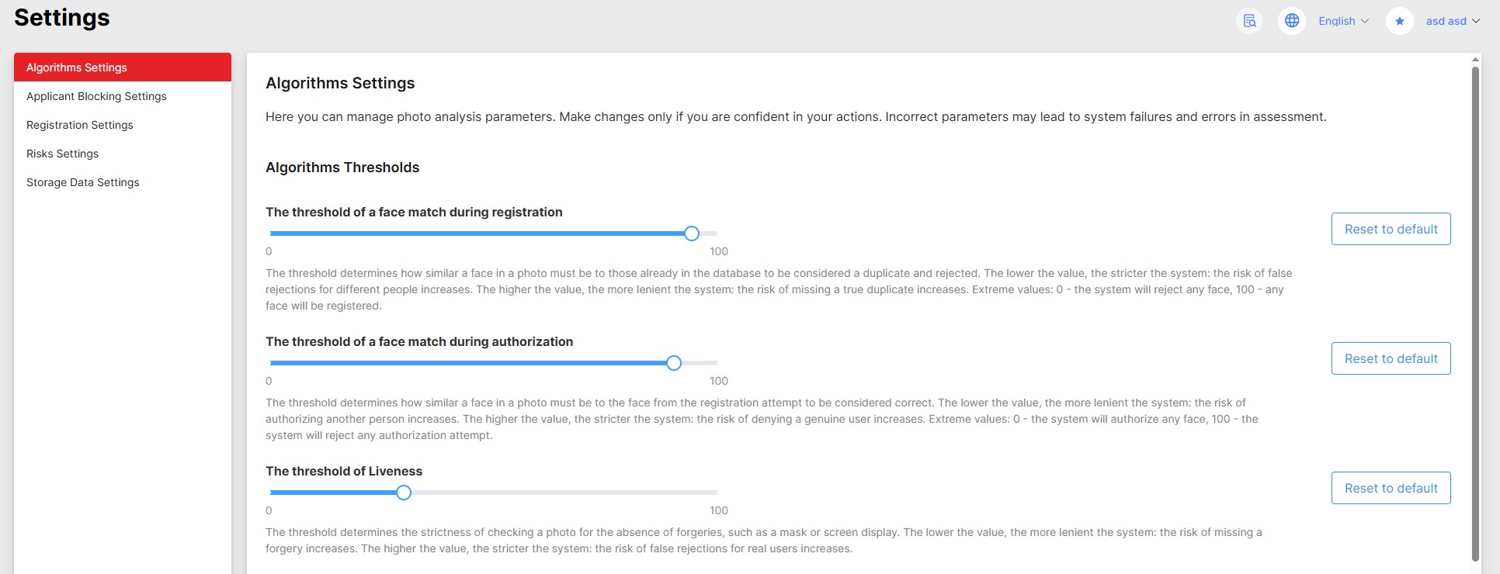Click the scrollbar up arrow
This screenshot has height=574, width=1500.
tap(1475, 59)
